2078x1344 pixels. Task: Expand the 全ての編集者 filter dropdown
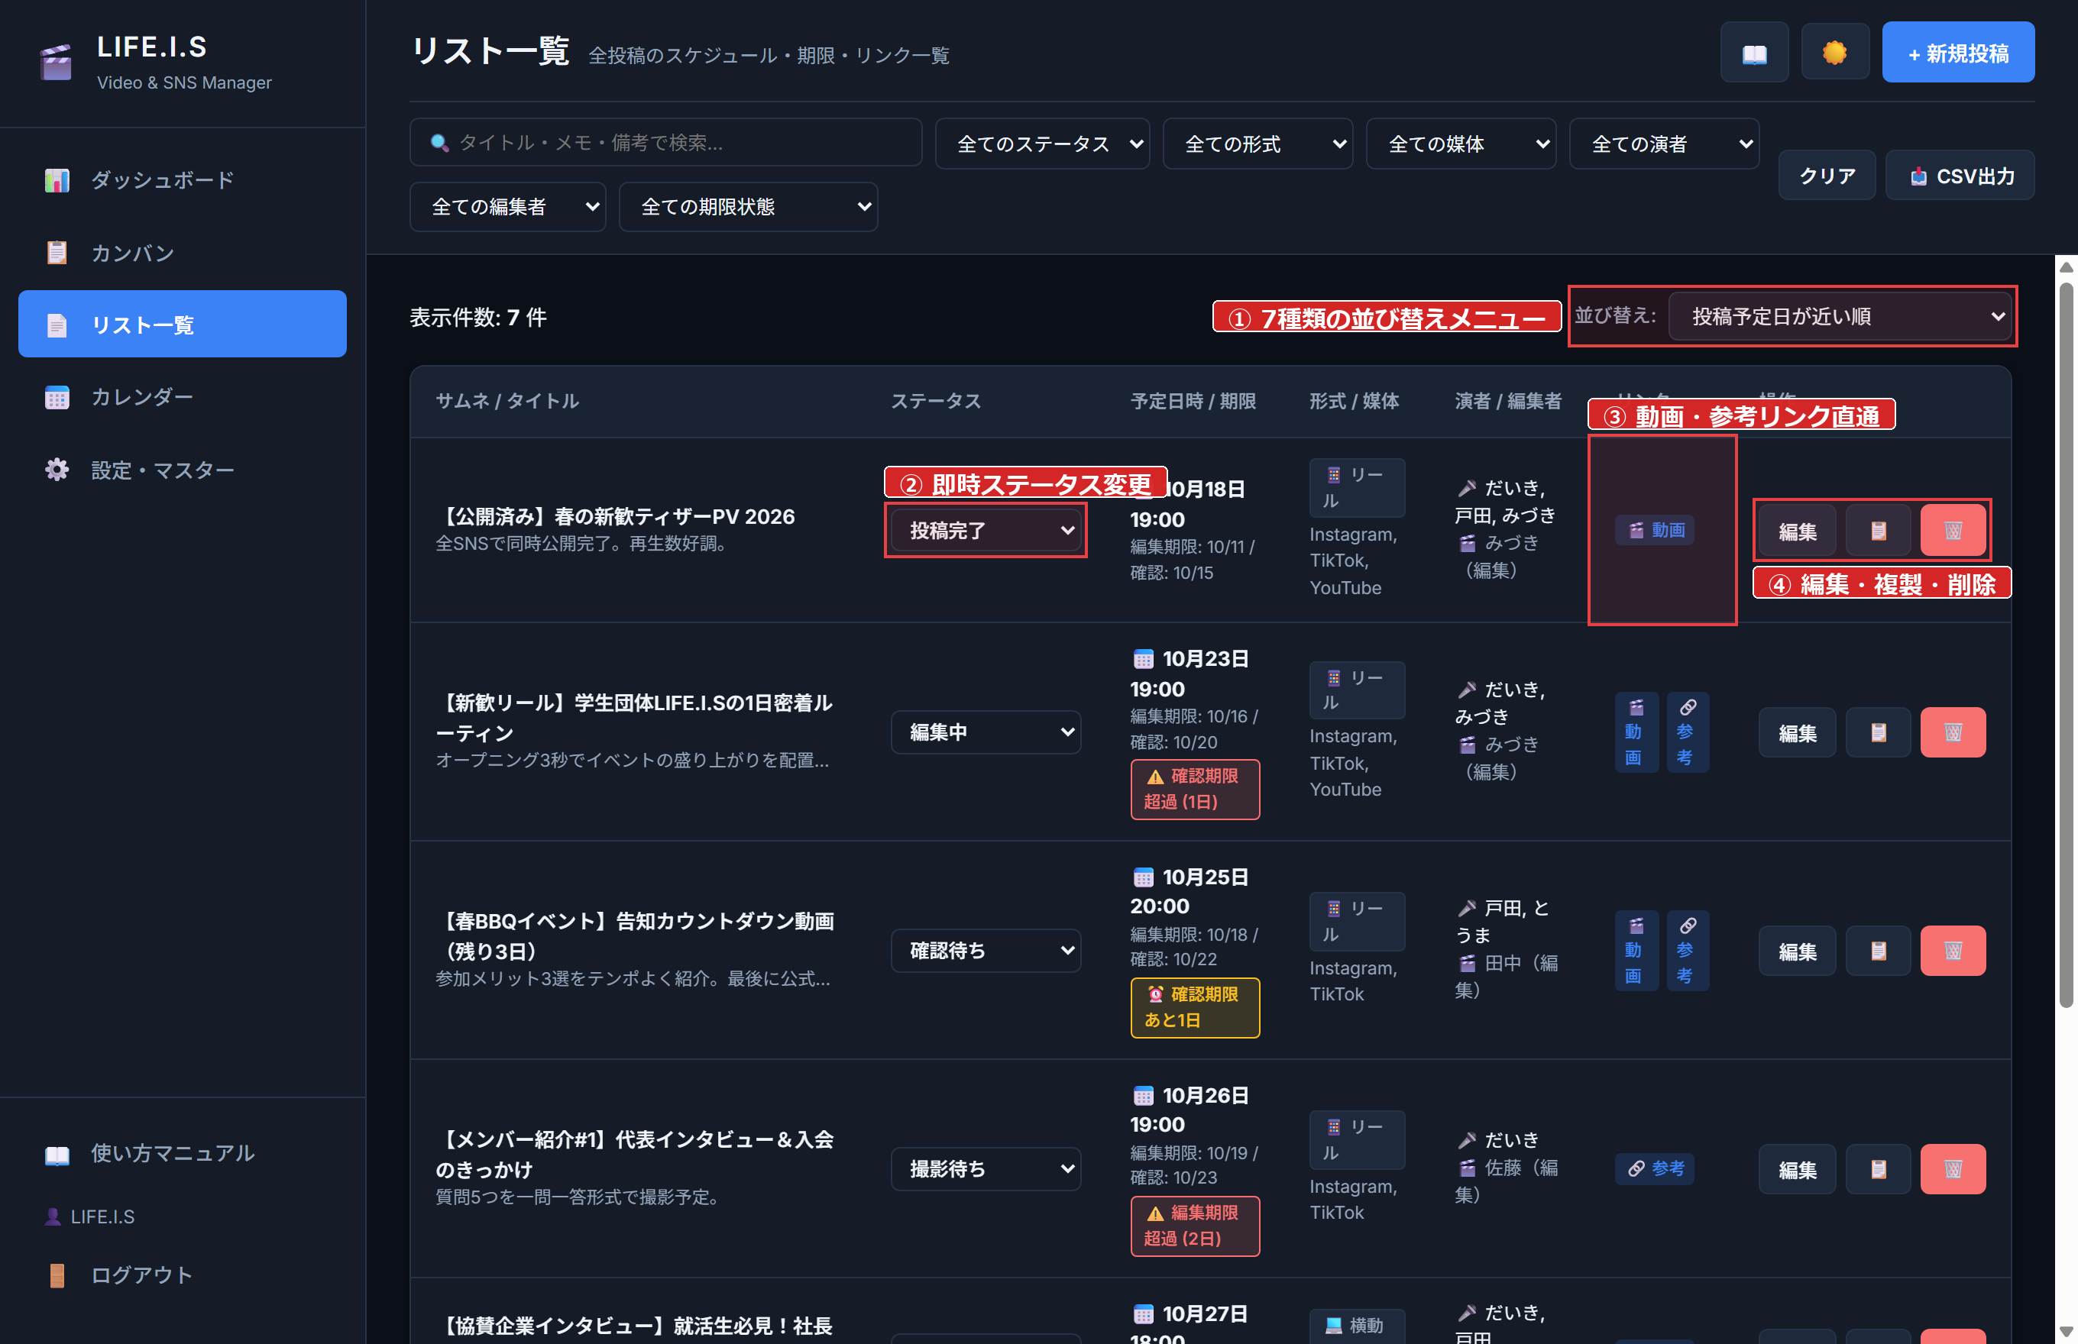point(507,207)
